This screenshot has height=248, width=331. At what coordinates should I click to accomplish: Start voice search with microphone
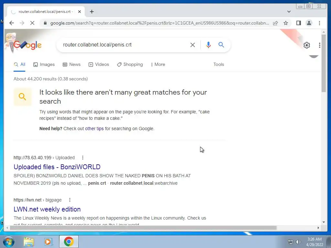tap(208, 45)
